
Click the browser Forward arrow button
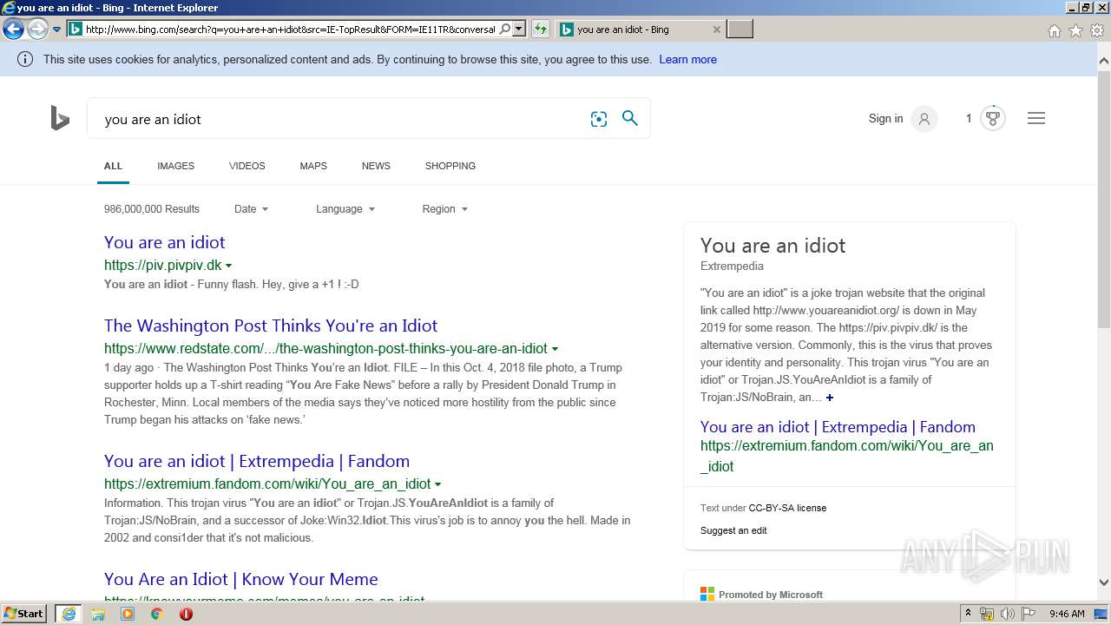click(x=37, y=30)
